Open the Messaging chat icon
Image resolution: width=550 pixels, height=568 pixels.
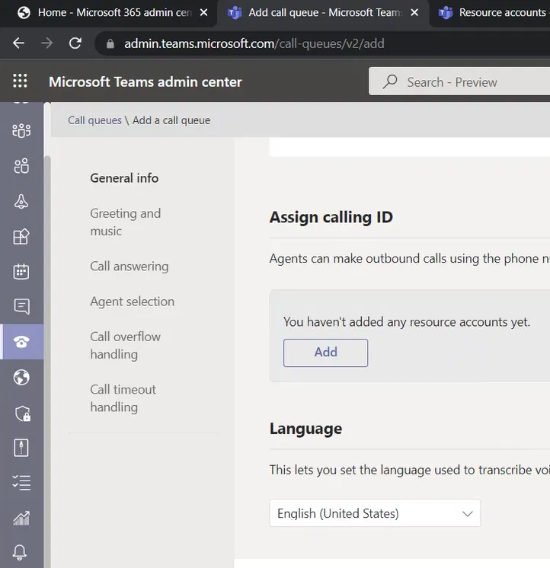pyautogui.click(x=21, y=306)
